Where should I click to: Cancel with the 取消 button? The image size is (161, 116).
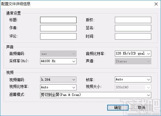click(x=142, y=108)
